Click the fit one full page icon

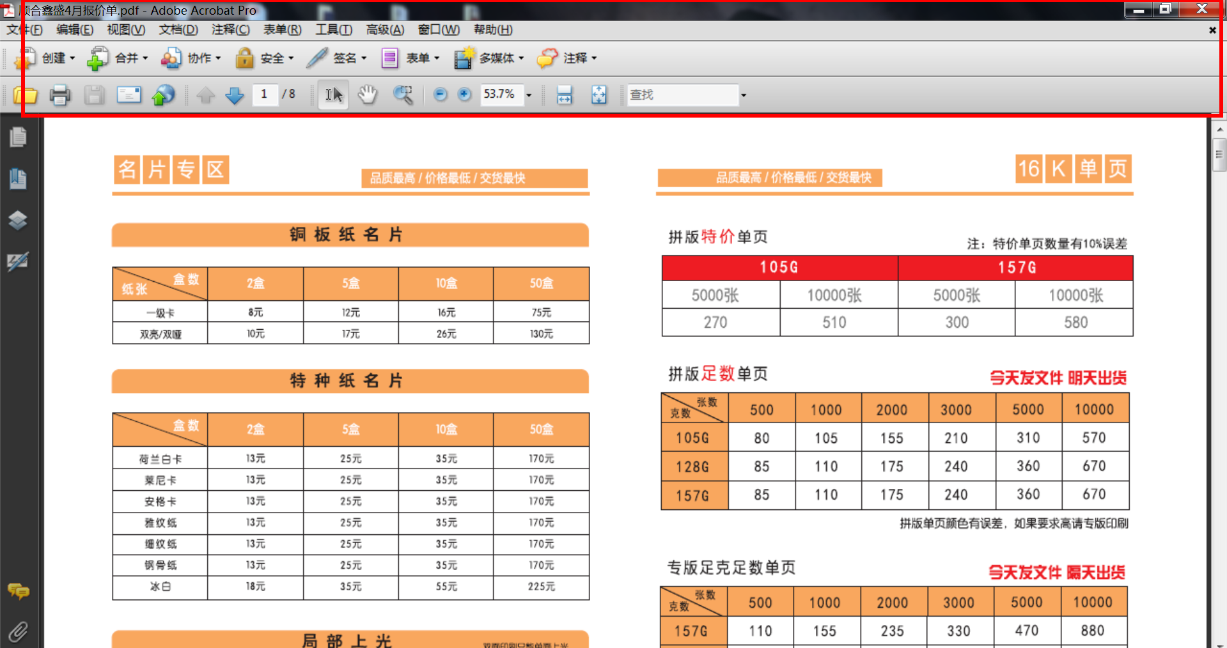pyautogui.click(x=598, y=95)
